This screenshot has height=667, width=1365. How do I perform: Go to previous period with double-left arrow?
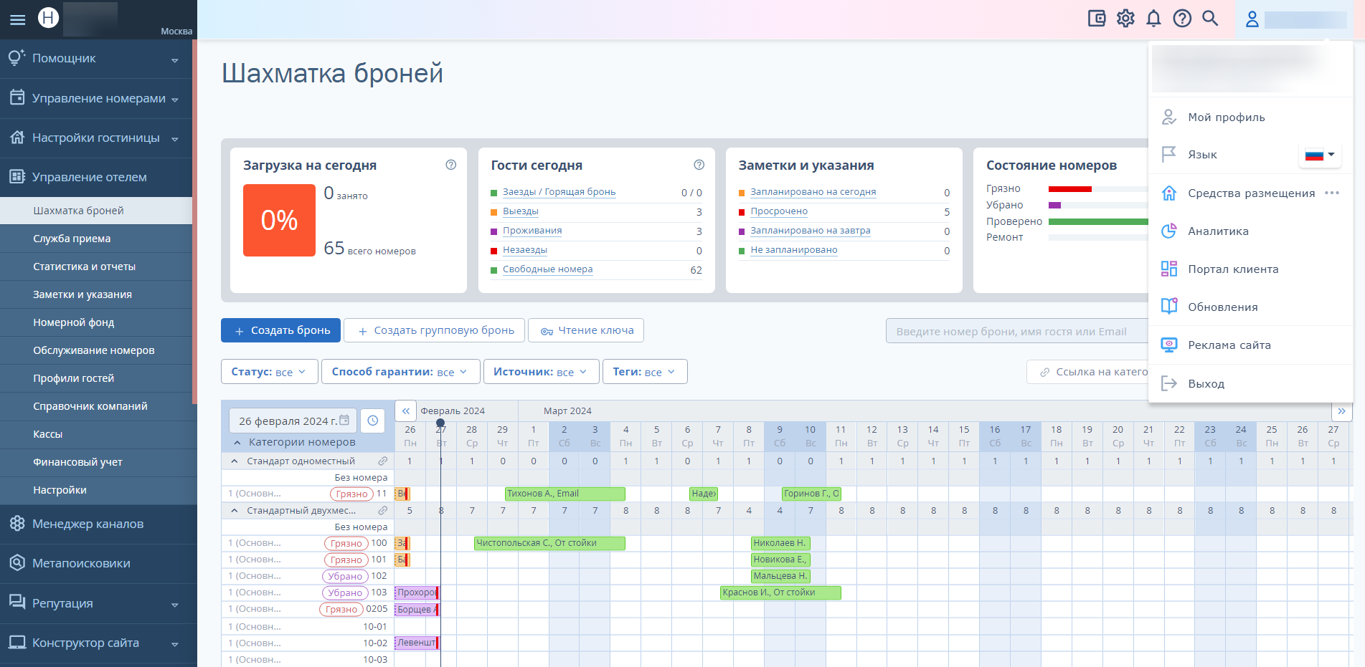(406, 411)
